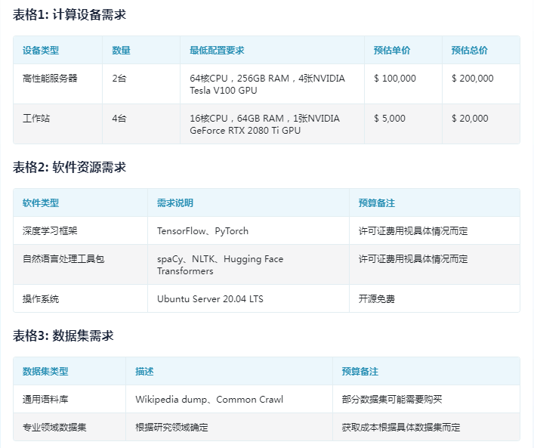Click the Tesla V100 GPU configuration cell

pos(272,84)
